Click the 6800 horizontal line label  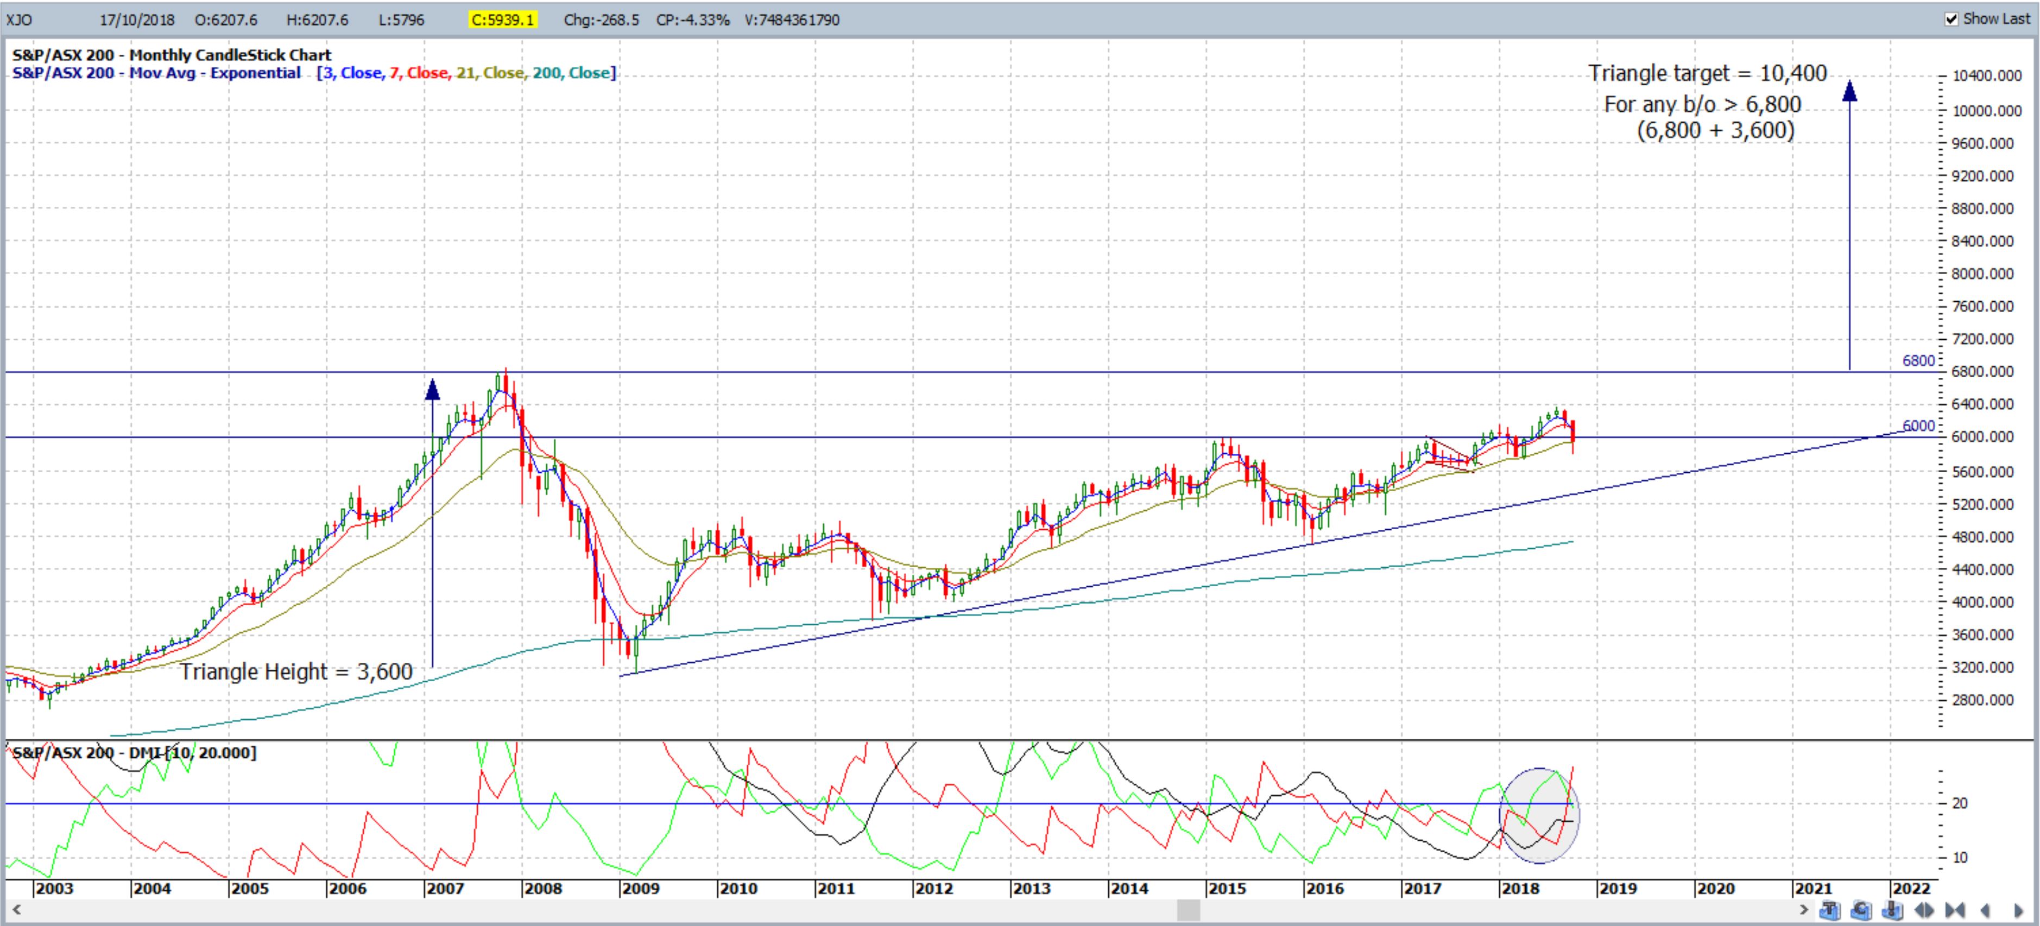point(1918,361)
